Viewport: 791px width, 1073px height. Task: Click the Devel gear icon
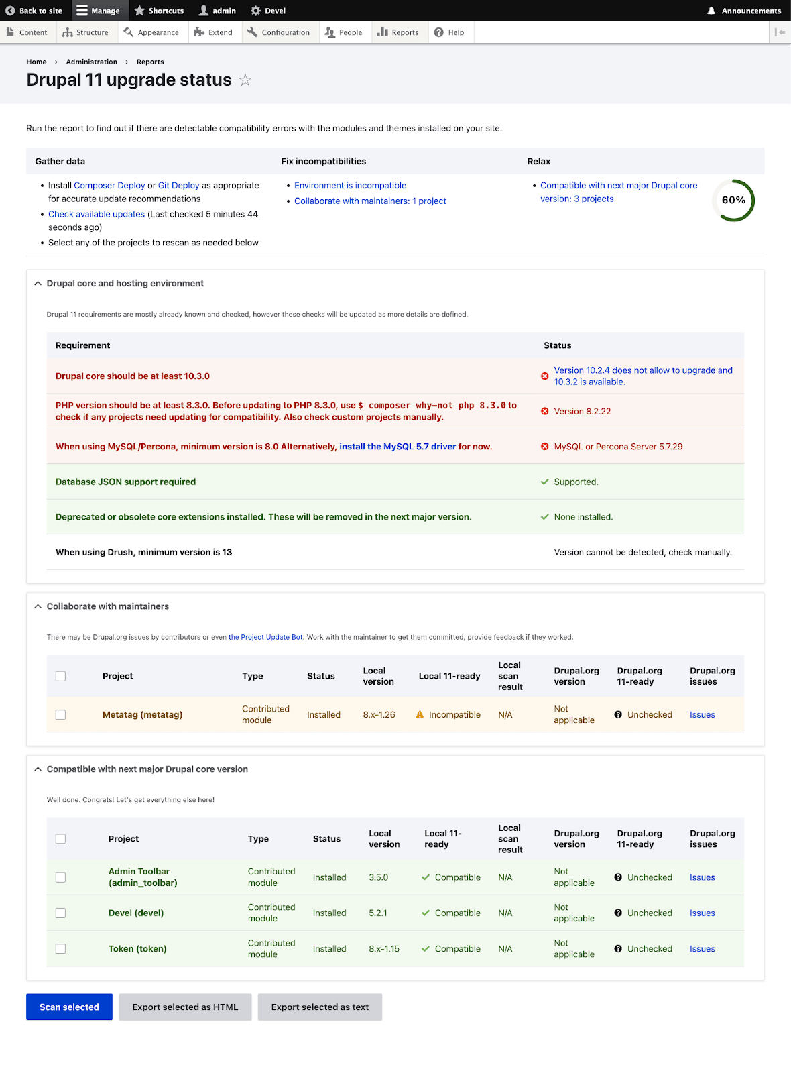[x=255, y=11]
